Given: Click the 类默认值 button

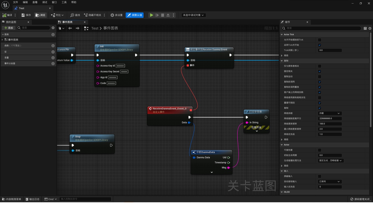Looking at the screenshot, I should pyautogui.click(x=135, y=15).
